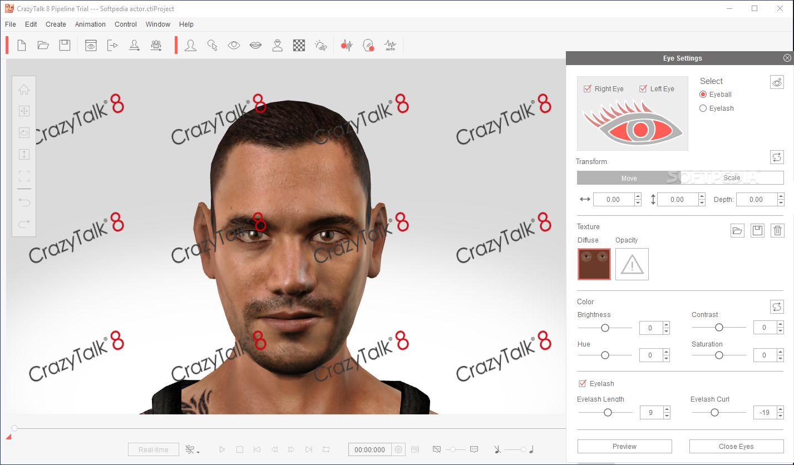Click the eye template icon beside Select
The width and height of the screenshot is (794, 465).
777,82
